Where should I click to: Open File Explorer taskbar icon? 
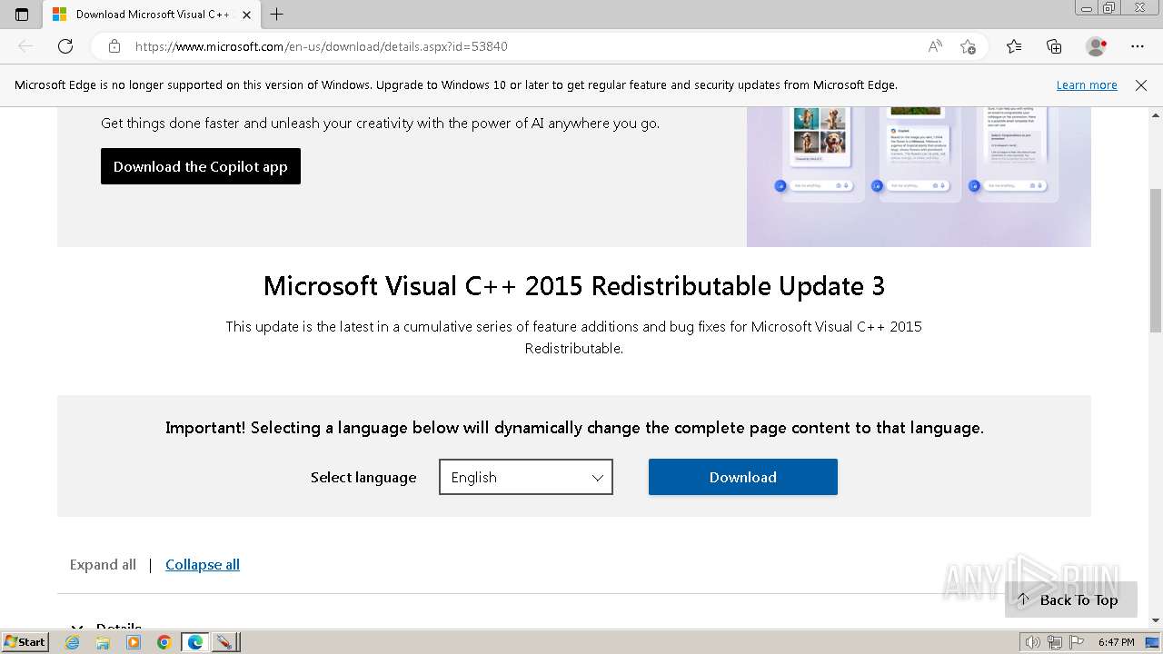coord(103,642)
